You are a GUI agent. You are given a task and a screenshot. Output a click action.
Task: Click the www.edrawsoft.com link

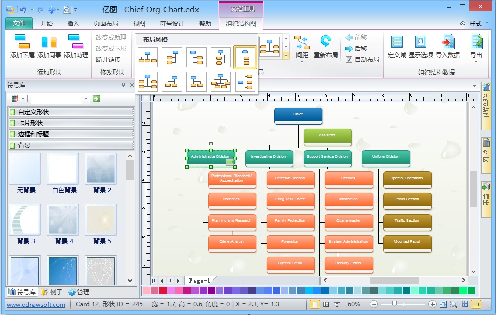(36, 304)
